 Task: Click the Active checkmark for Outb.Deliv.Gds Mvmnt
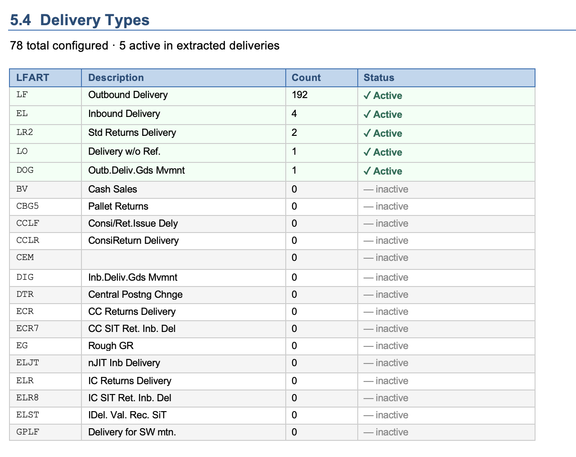point(382,171)
